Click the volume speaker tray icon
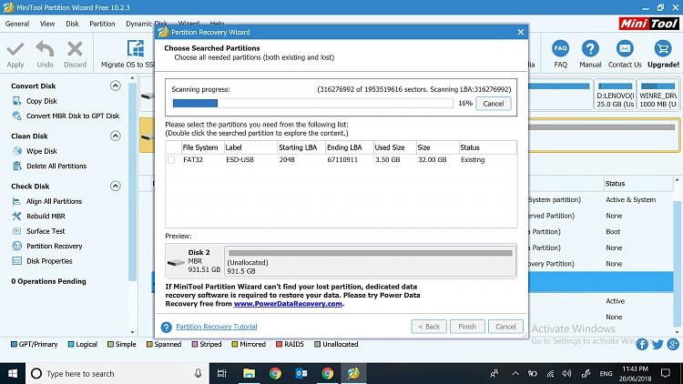 [x=566, y=374]
